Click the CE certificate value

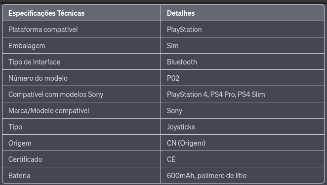tap(243, 159)
